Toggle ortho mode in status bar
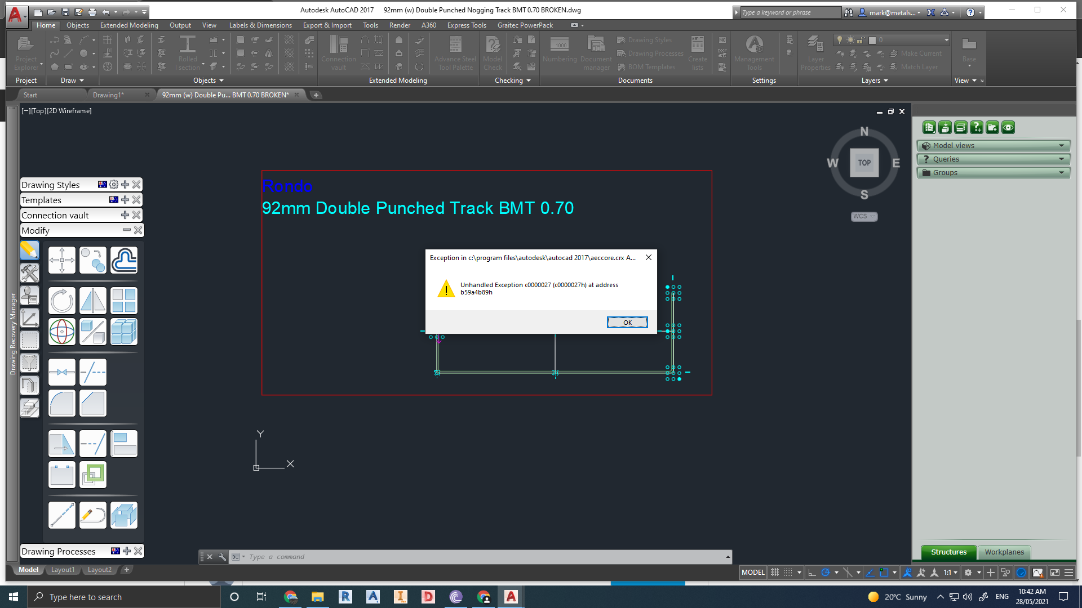The height and width of the screenshot is (608, 1082). [812, 573]
